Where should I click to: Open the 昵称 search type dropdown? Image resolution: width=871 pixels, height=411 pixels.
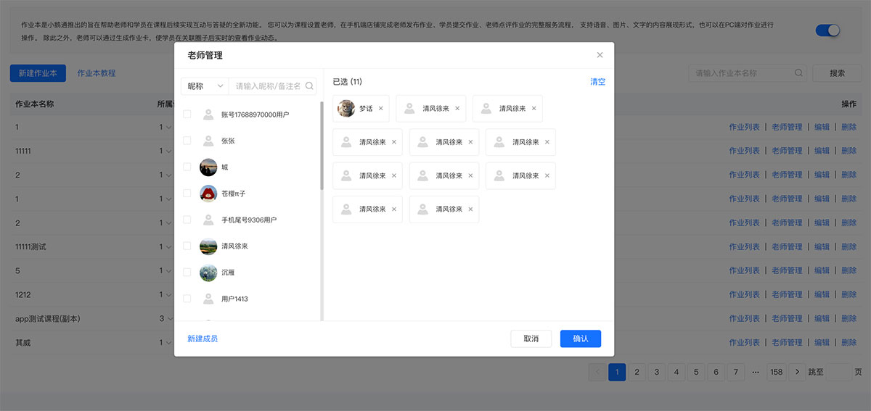point(204,86)
